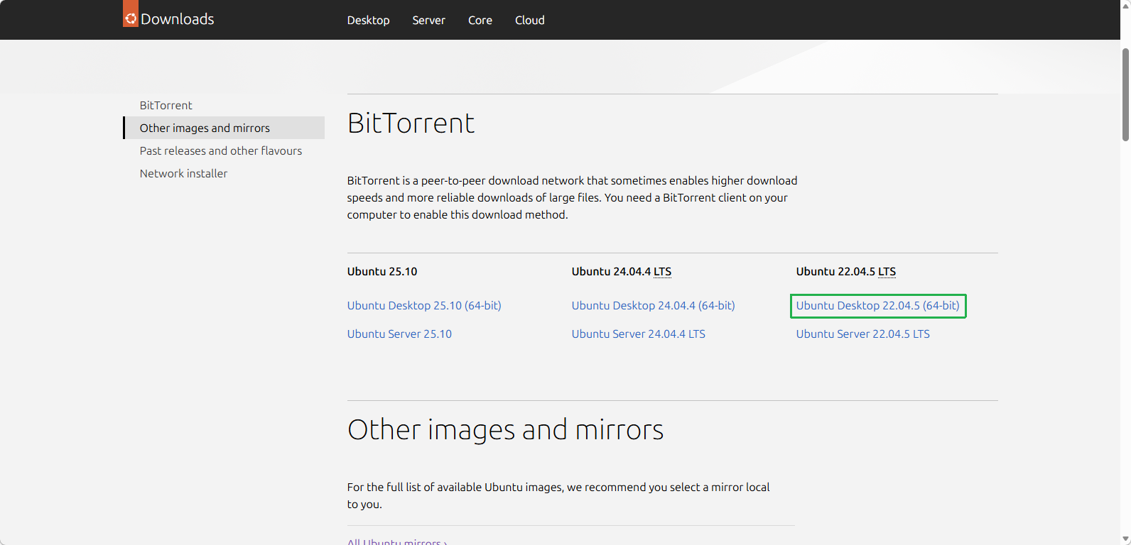This screenshot has height=545, width=1131.
Task: Click the Ubuntu Server 25.10 torrent link
Action: pos(399,334)
